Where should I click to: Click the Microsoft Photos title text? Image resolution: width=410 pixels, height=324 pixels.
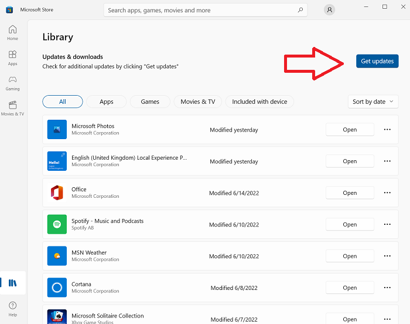pyautogui.click(x=93, y=126)
